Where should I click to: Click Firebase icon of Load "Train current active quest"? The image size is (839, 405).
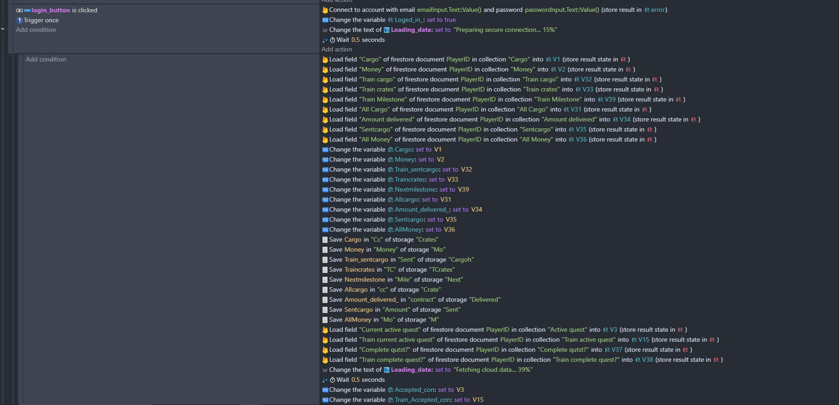coord(325,339)
